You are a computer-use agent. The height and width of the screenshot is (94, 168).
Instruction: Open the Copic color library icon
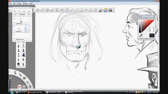coord(110,10)
